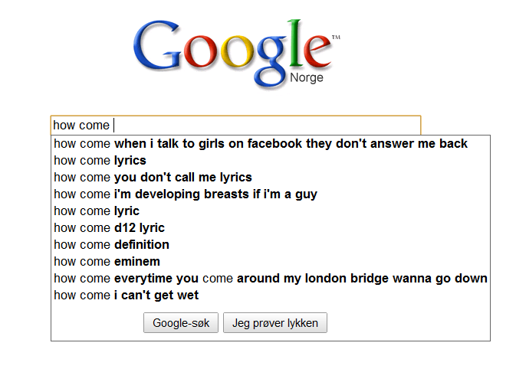Screen dimensions: 516x369
Task: Select suggestion about girls on facebook
Action: coord(261,144)
